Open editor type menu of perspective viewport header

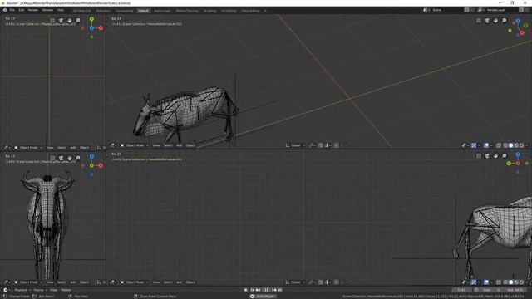point(113,145)
